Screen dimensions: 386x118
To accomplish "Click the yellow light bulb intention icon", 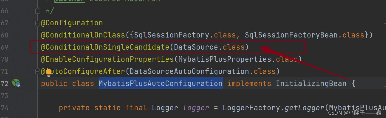I will coord(49,72).
